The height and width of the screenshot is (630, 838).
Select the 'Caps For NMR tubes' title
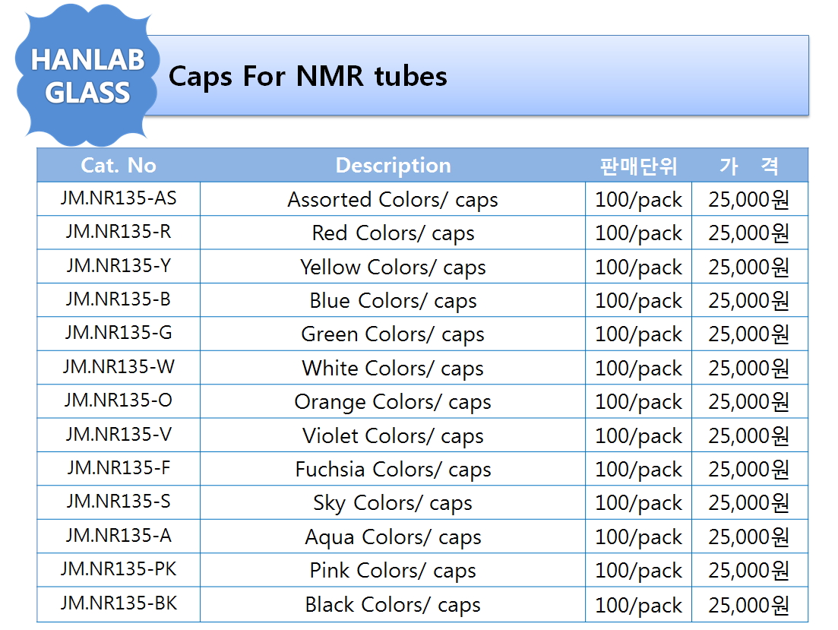[x=308, y=76]
